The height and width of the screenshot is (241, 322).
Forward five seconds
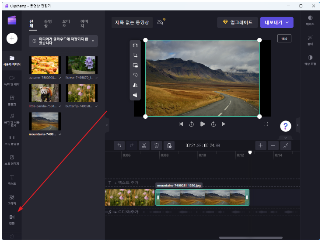click(x=213, y=124)
